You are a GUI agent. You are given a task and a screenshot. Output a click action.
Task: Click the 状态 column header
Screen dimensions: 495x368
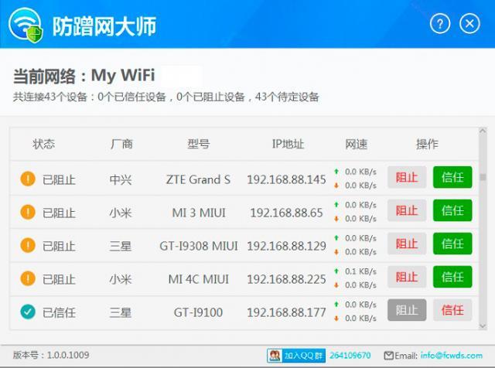(43, 144)
